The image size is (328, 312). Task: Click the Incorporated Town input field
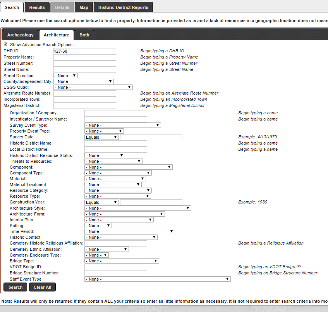tap(85, 100)
